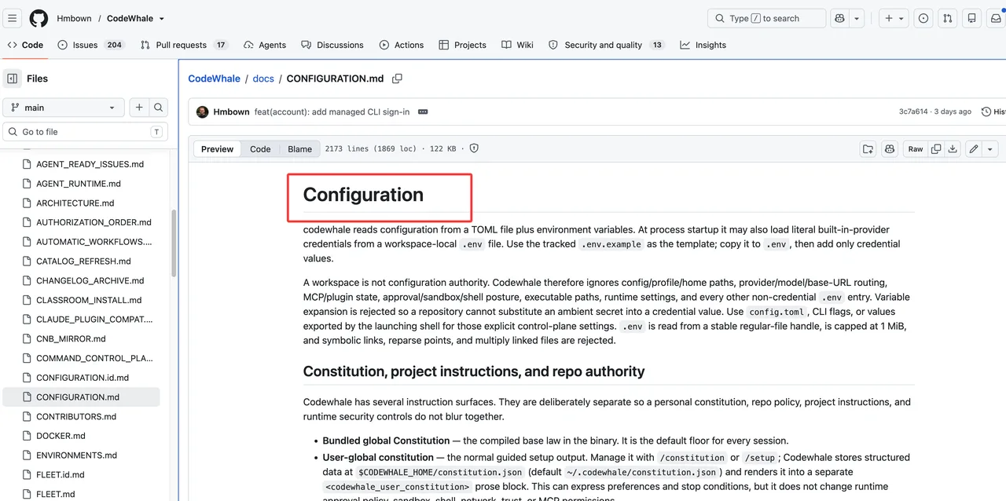Viewport: 1006px width, 501px height.
Task: Select the Preview view
Action: tap(217, 148)
